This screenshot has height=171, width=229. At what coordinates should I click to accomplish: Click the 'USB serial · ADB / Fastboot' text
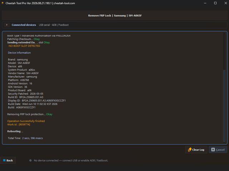pos(54,25)
